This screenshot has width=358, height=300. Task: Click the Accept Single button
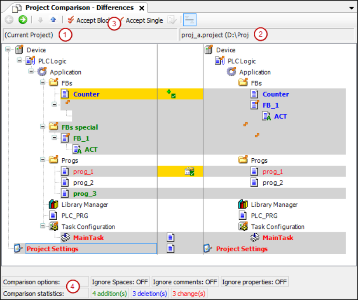click(x=141, y=20)
